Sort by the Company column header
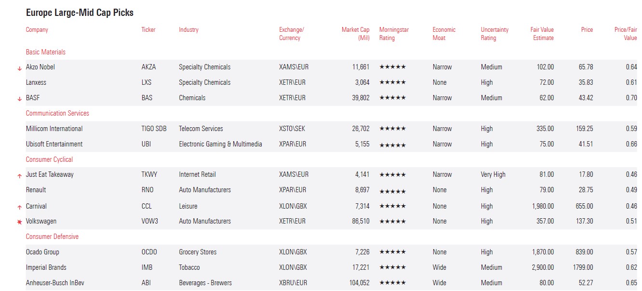 tap(37, 30)
